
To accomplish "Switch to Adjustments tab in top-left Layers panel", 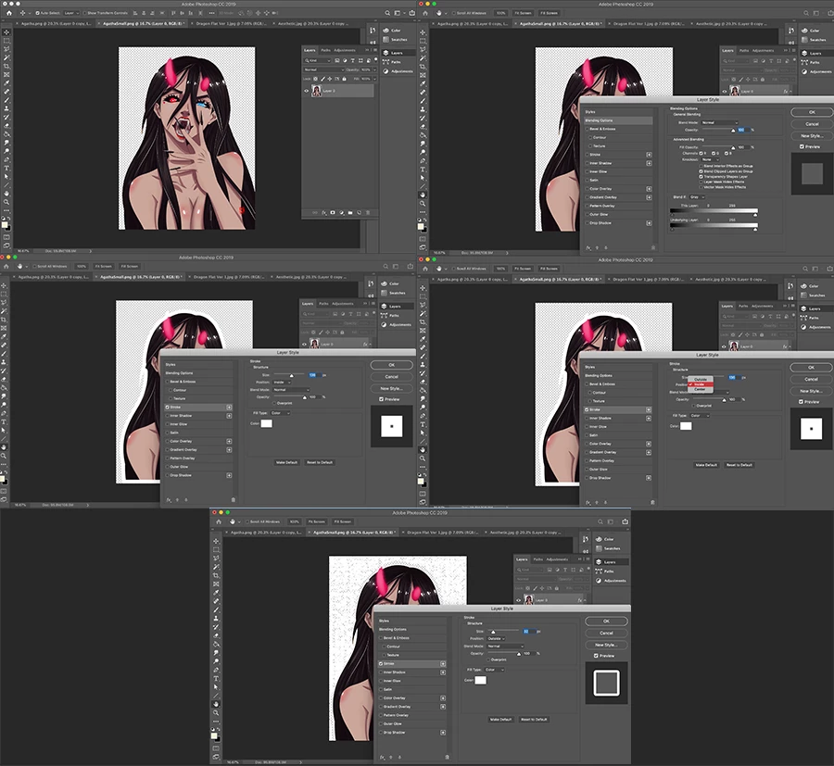I will coord(345,50).
